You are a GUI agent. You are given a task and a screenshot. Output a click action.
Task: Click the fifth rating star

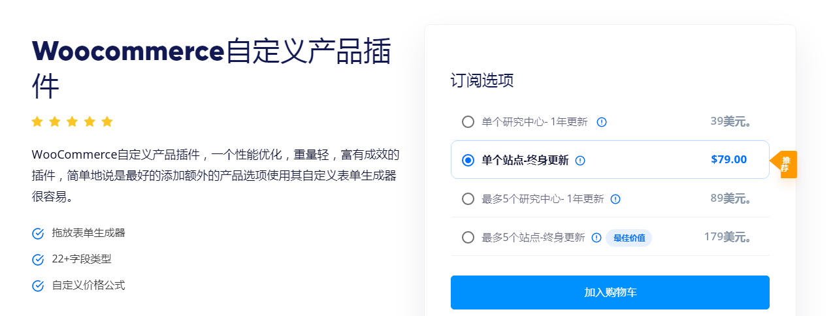click(107, 121)
